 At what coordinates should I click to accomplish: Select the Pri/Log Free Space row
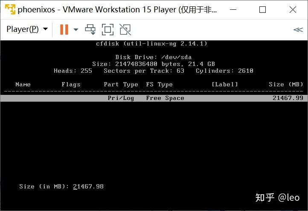point(154,98)
